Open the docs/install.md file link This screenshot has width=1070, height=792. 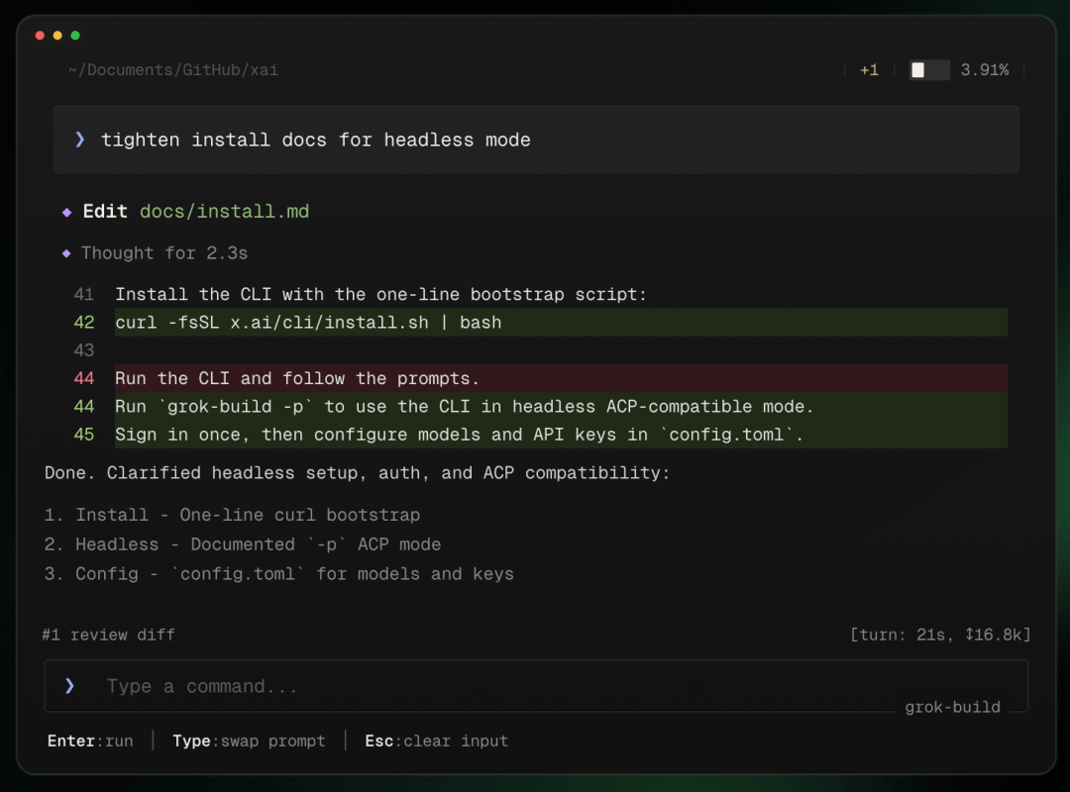coord(224,212)
